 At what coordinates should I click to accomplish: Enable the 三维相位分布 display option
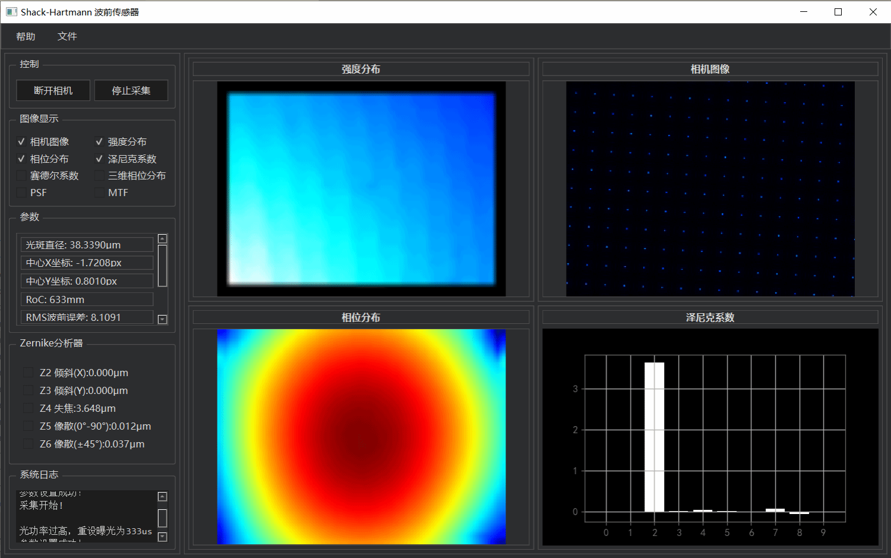click(99, 176)
